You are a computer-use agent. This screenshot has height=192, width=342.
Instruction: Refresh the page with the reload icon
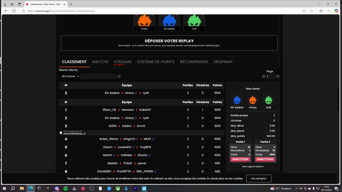(14, 11)
